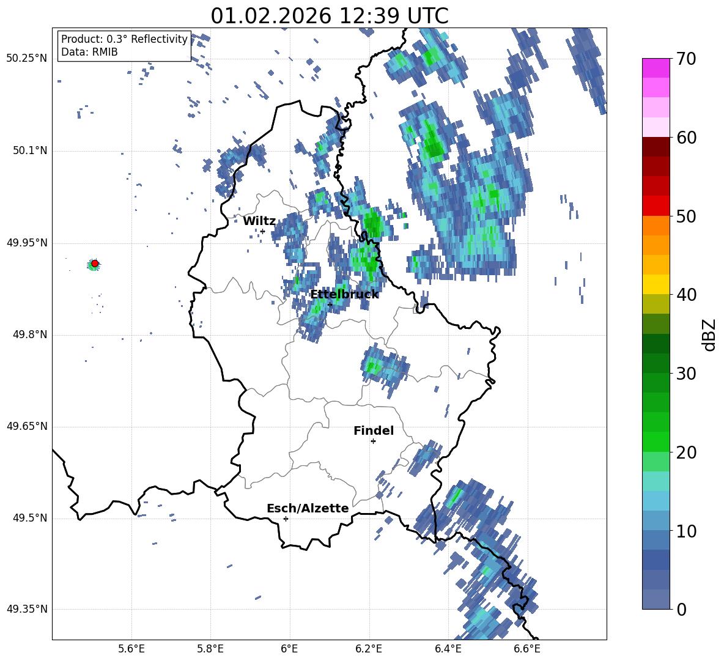
Task: Click the 6.4°E longitude label
Action: (448, 649)
